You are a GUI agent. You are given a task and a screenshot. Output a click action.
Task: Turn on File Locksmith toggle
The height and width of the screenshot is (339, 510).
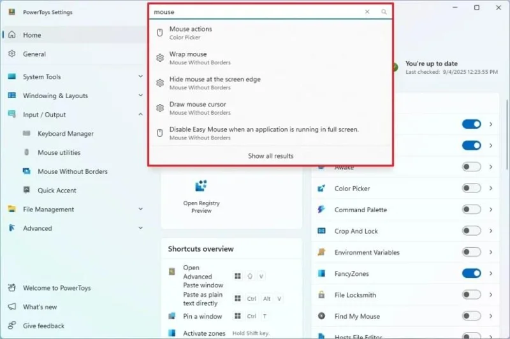(471, 294)
